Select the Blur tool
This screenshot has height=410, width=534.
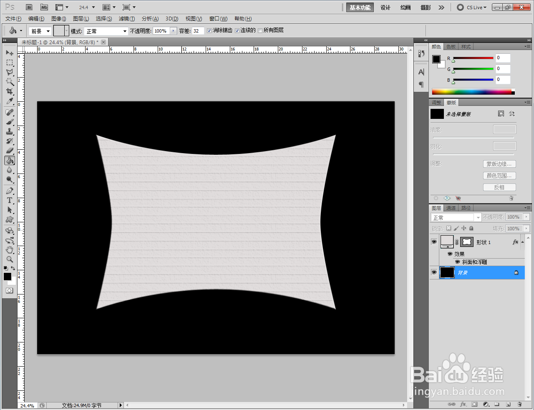pos(10,170)
